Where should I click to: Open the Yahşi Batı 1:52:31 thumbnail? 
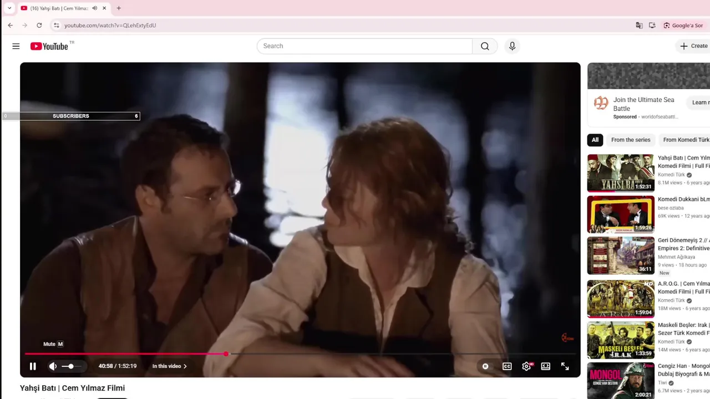[x=621, y=173]
